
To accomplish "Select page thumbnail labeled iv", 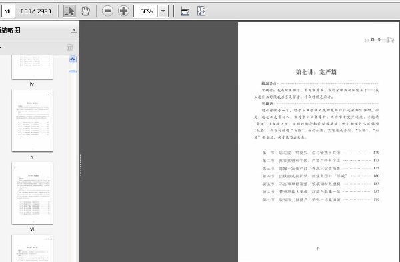I will (33, 67).
